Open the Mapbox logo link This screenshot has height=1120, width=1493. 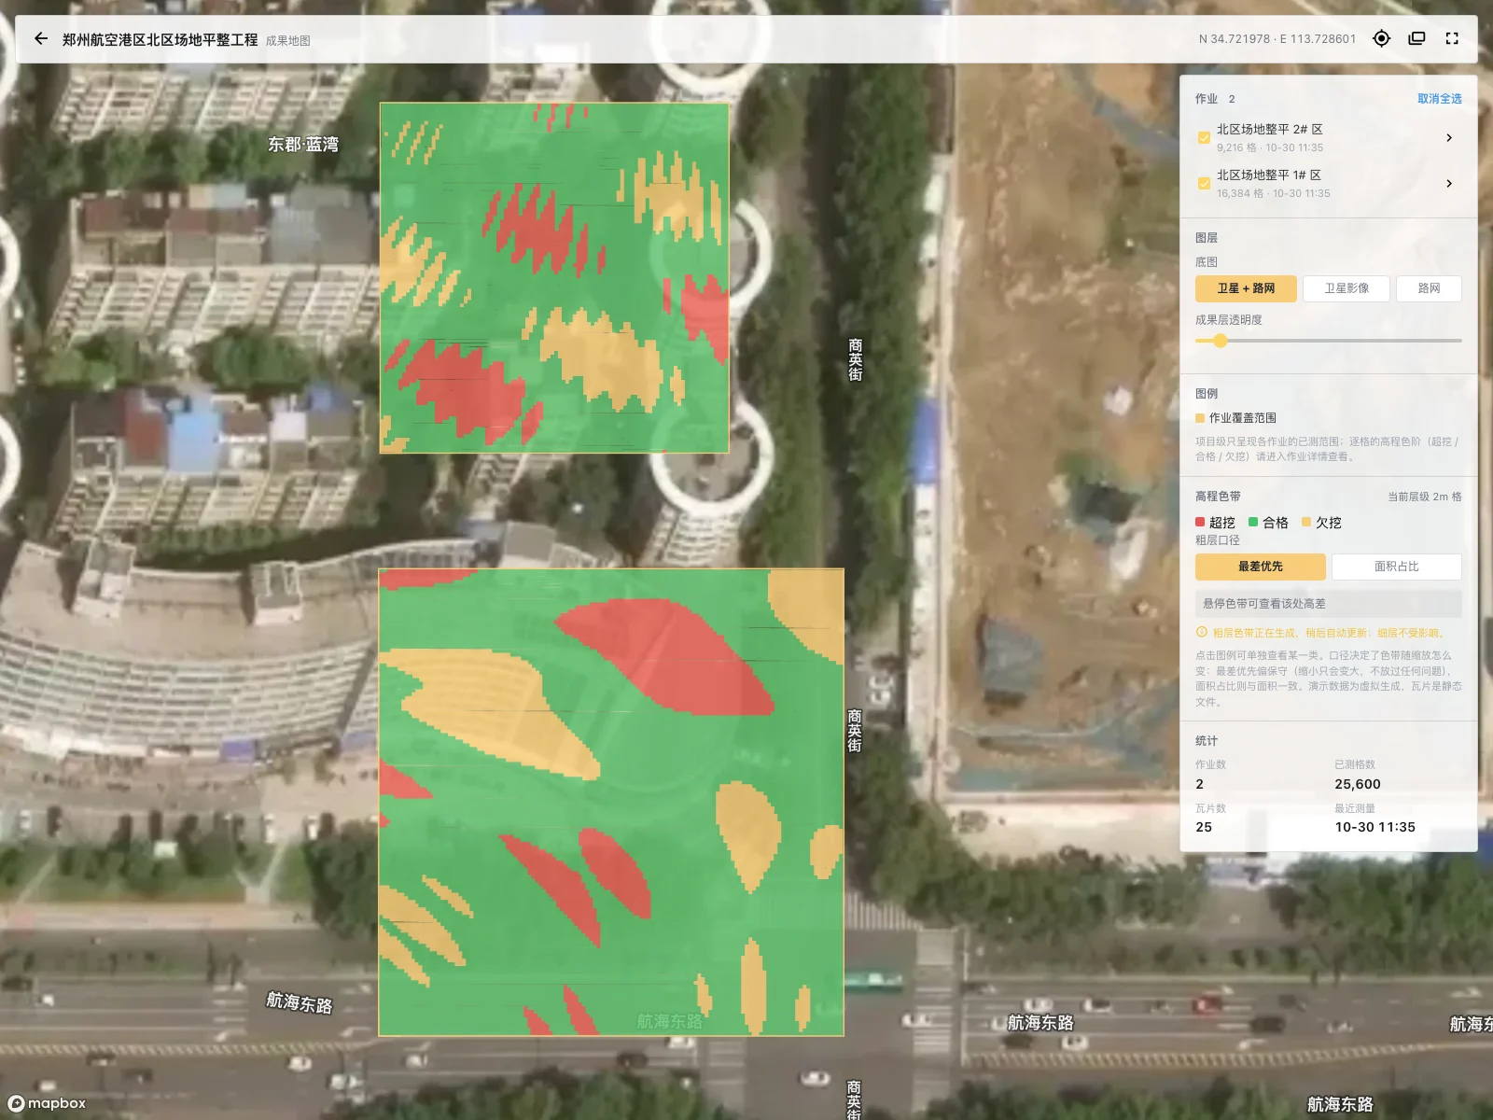[x=47, y=1103]
